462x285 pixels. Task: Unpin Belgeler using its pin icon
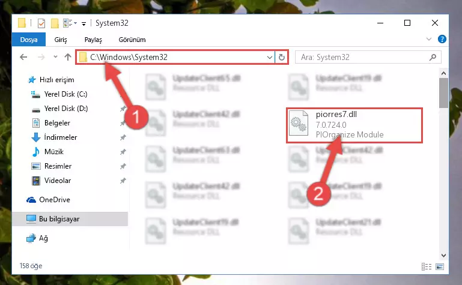[123, 123]
